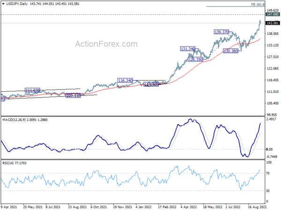Click the 17 Feb 2022 date label
The width and height of the screenshot is (281, 211).
pos(167,207)
